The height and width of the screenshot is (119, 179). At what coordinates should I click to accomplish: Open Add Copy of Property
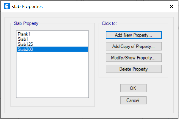coord(134,47)
